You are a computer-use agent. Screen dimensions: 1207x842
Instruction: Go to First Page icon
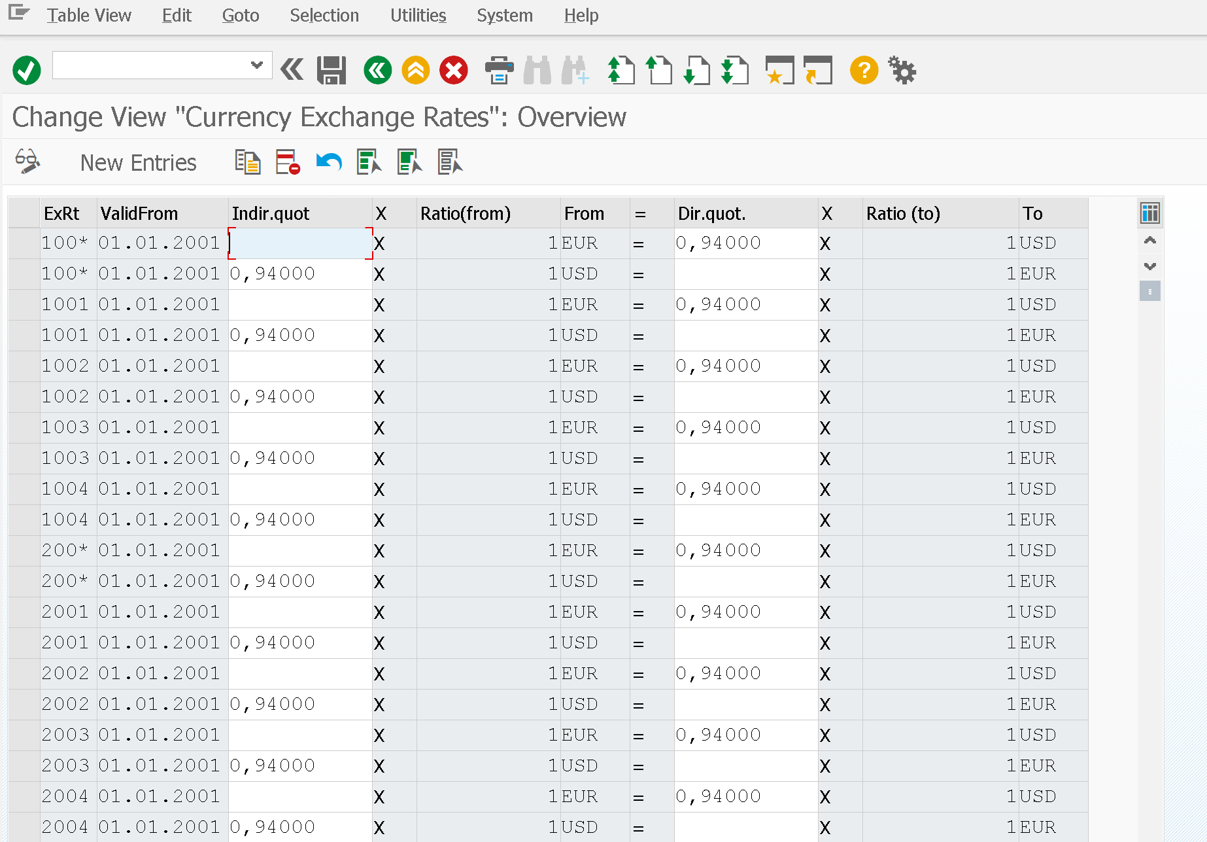coord(621,70)
